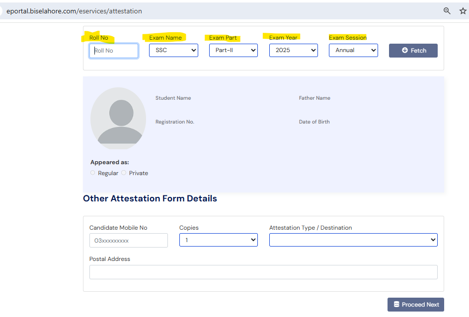Bookmark this page with the star icon
The height and width of the screenshot is (317, 469).
point(463,11)
